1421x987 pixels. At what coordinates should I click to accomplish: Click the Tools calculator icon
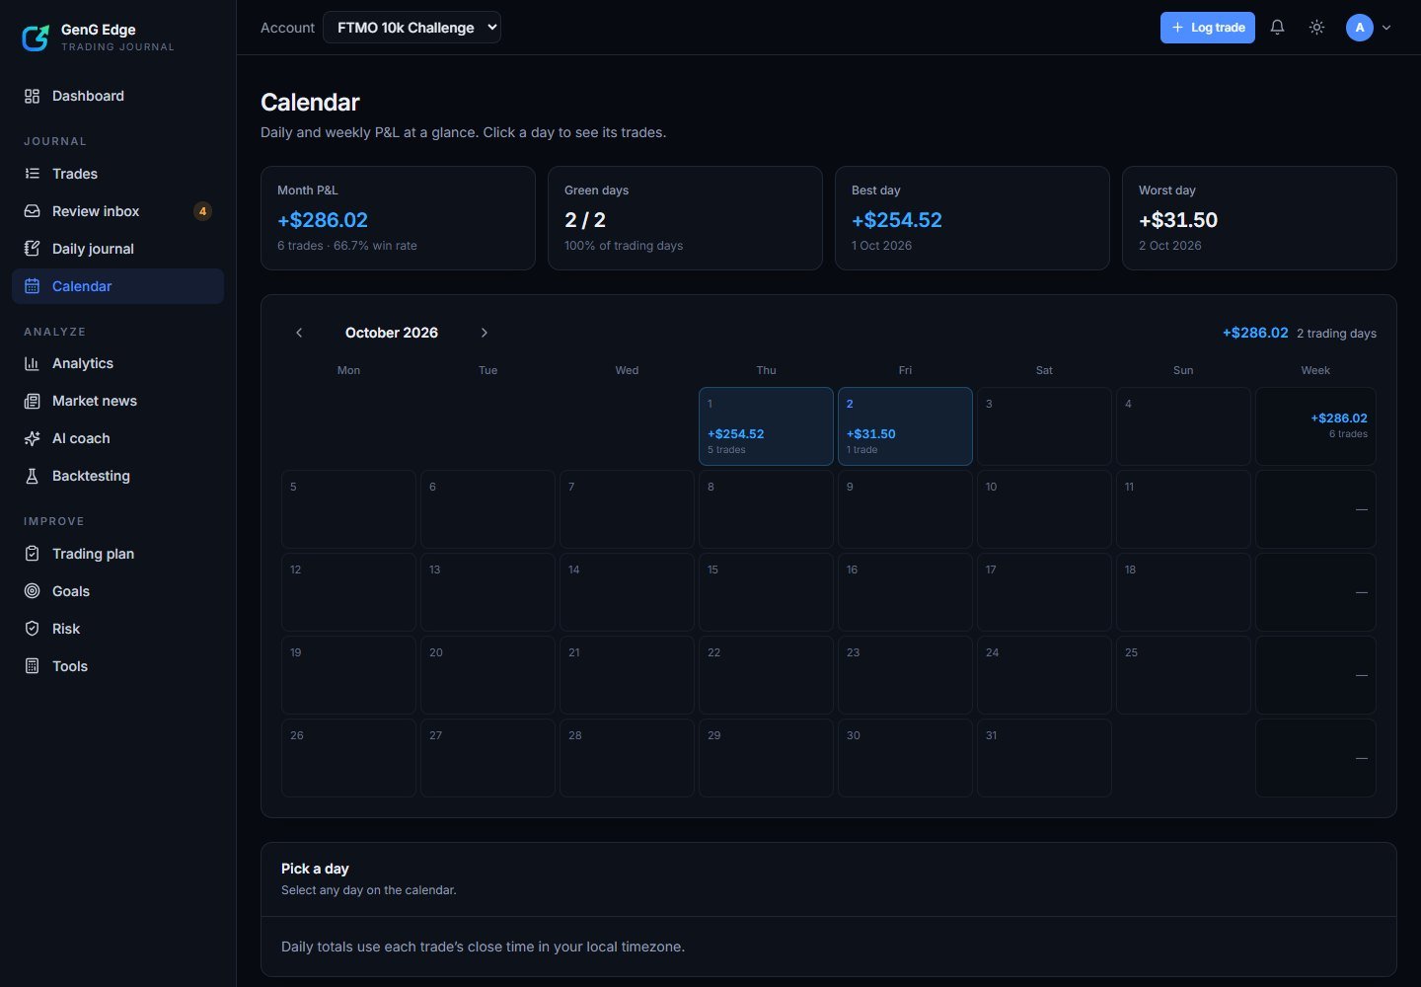[x=32, y=666]
